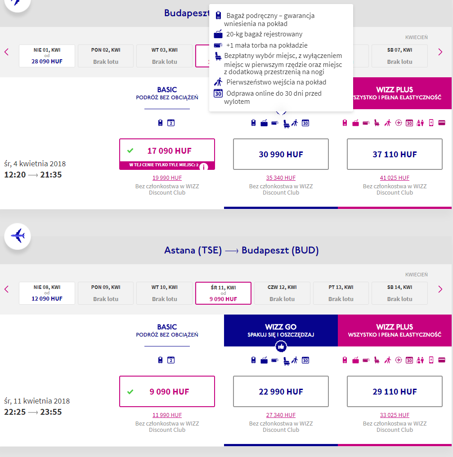The width and height of the screenshot is (453, 457).
Task: Click WIZZ GO header for Astana flight
Action: (281, 331)
